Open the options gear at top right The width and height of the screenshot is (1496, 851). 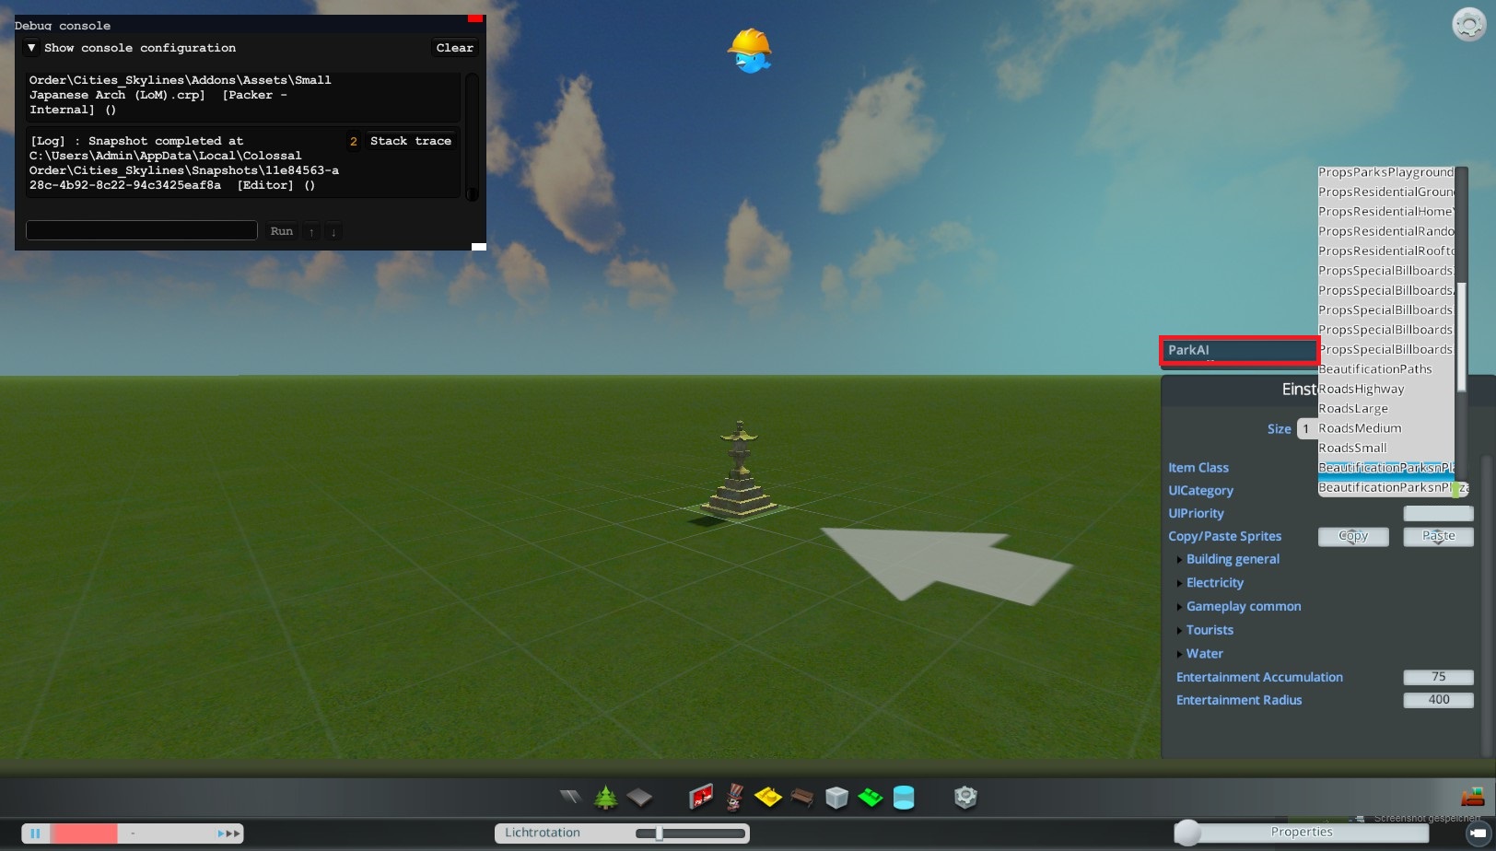(x=1468, y=24)
